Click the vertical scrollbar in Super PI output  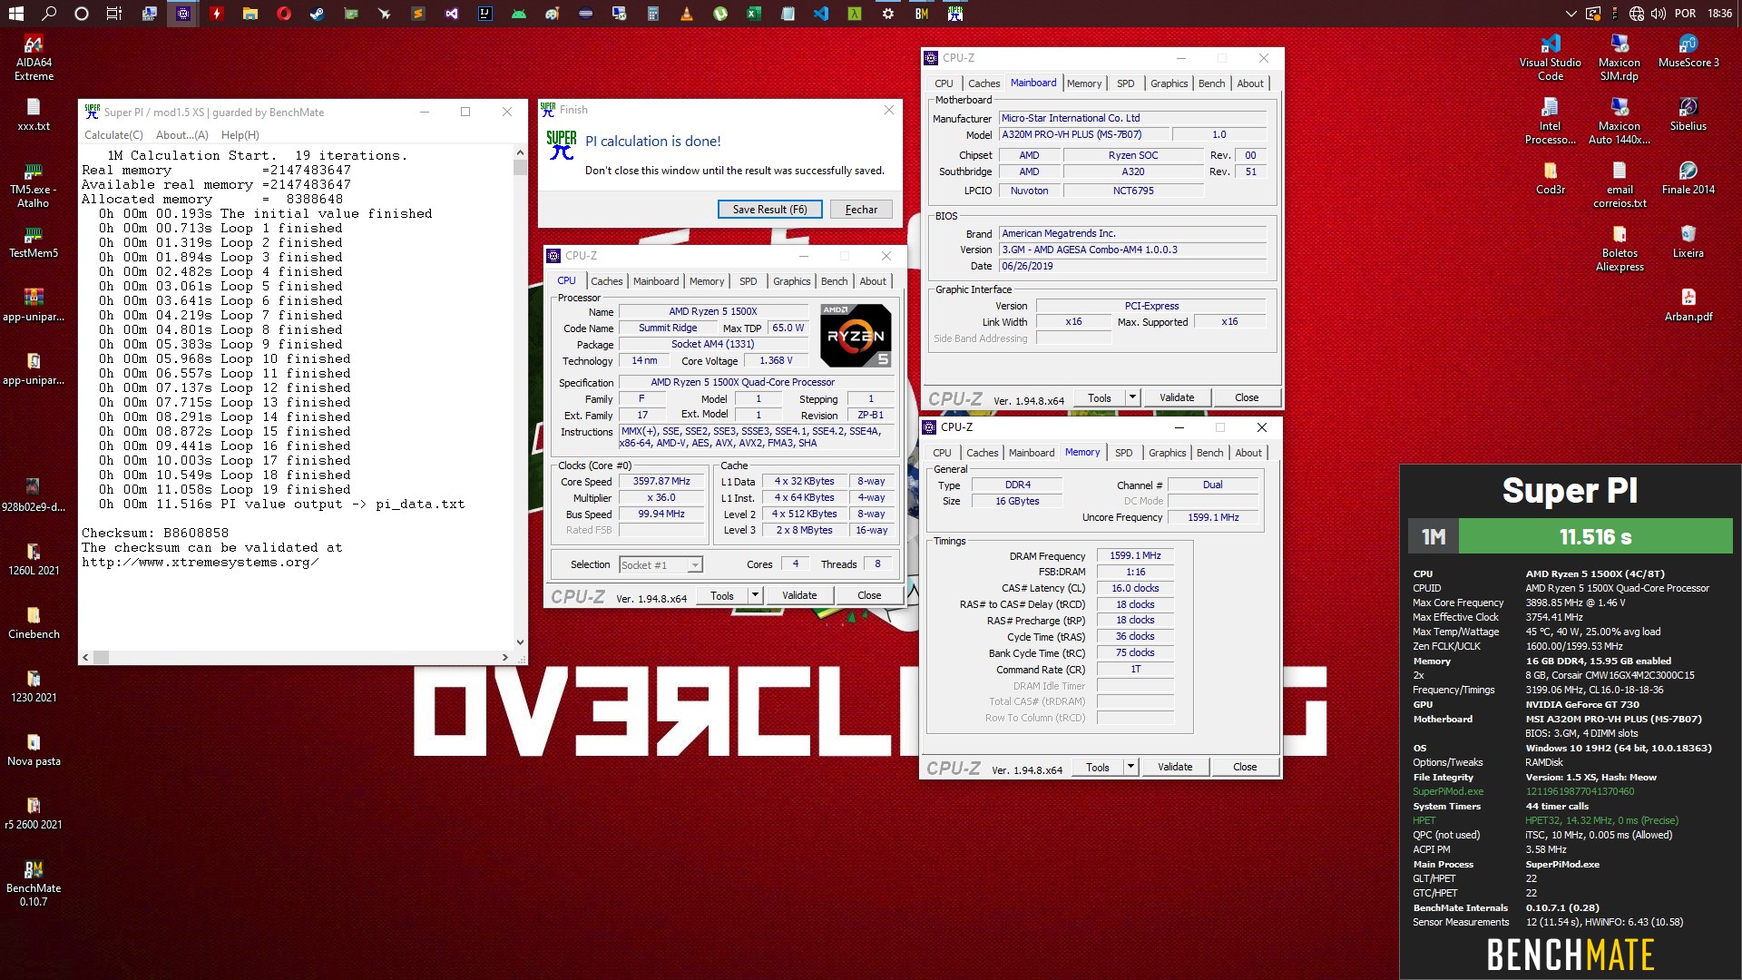(520, 396)
